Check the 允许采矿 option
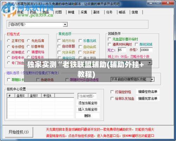The width and height of the screenshot is (176, 141). pos(80,52)
